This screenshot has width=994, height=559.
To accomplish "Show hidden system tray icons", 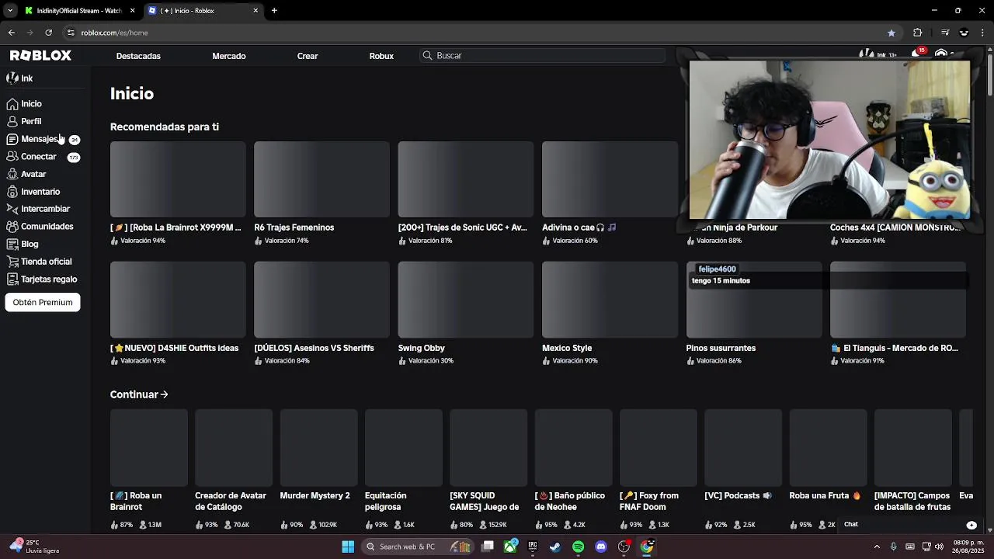I will [x=877, y=547].
